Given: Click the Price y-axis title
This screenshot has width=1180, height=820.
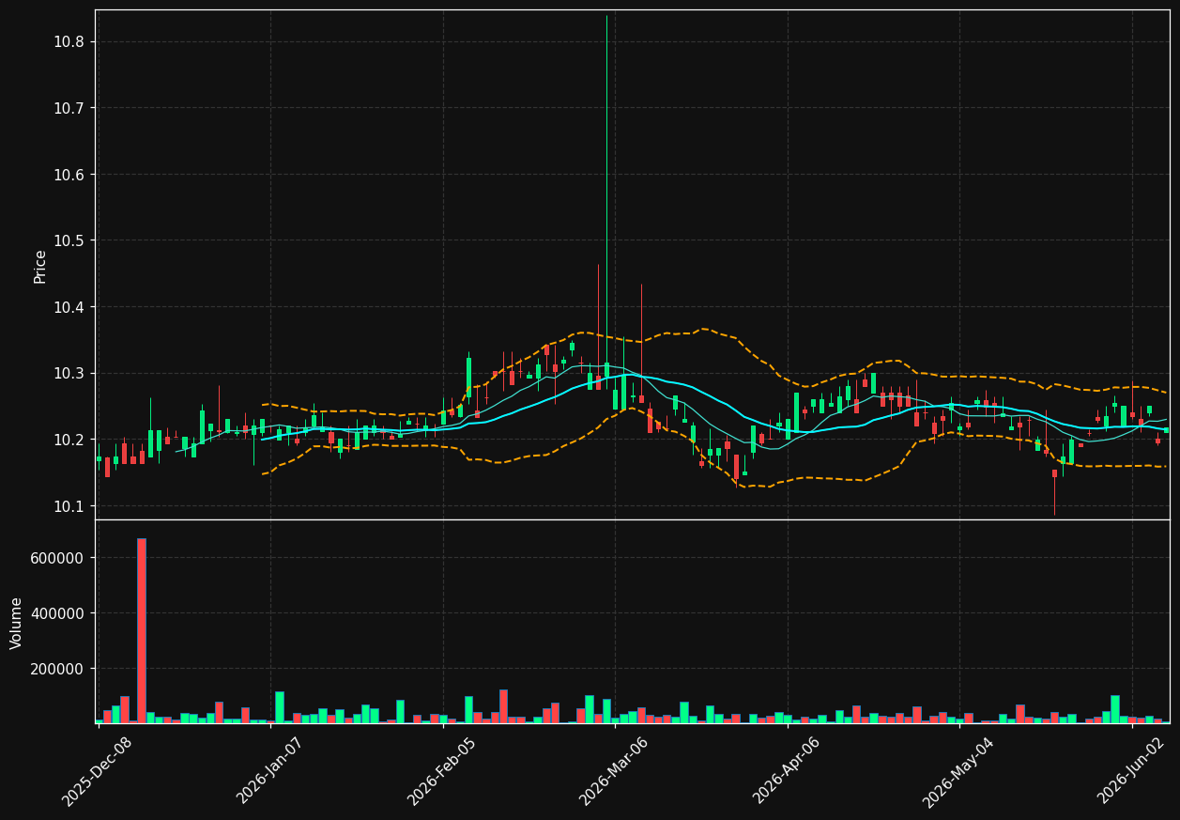Looking at the screenshot, I should click(x=40, y=266).
